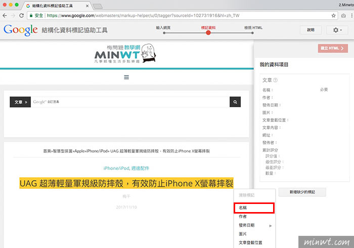
Task: Click 清除標記 in the context menu
Action: tap(255, 195)
